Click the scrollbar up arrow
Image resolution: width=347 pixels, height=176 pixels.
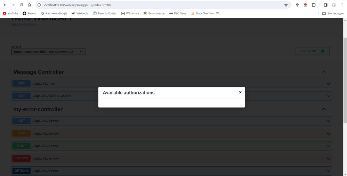[345, 20]
